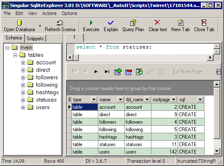Click the grid corner selector icon left of type header

[69, 99]
